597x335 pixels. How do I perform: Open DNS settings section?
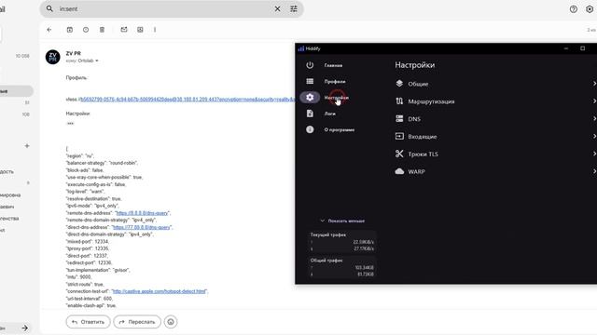(x=495, y=119)
